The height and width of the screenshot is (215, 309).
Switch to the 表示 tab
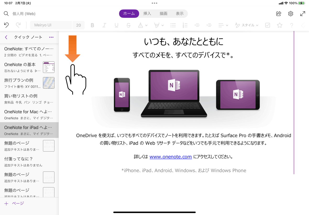[x=180, y=14]
